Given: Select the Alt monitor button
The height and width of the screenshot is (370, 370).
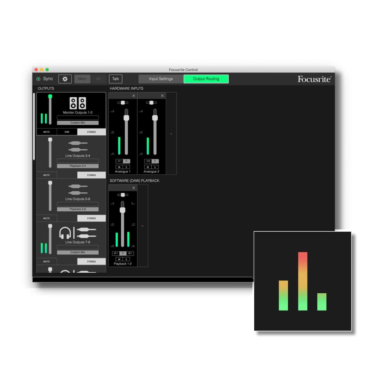Looking at the screenshot, I should click(98, 79).
